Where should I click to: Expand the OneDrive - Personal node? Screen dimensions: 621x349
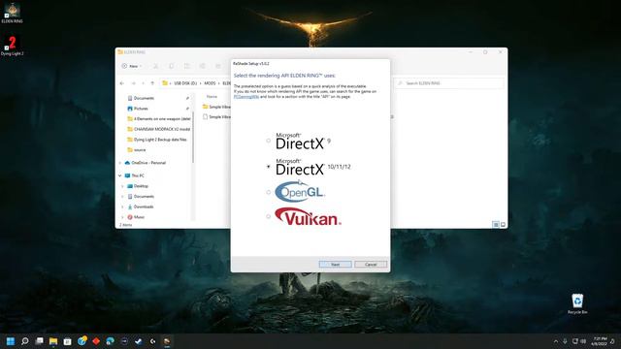tap(120, 163)
